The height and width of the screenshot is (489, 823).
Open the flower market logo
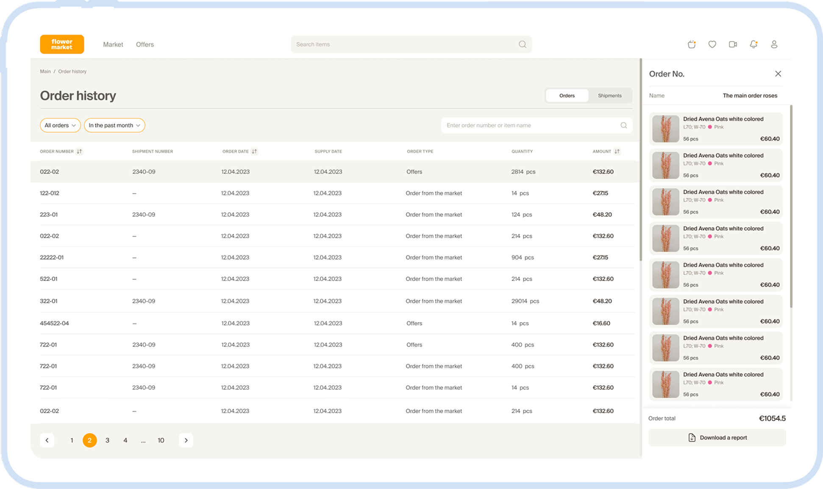pyautogui.click(x=62, y=44)
